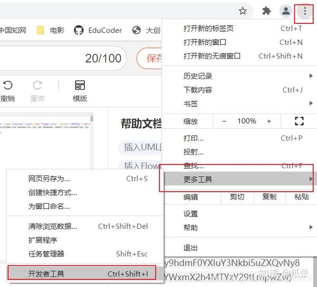
Task: Click the Chrome three-dot menu button
Action: coord(305,11)
